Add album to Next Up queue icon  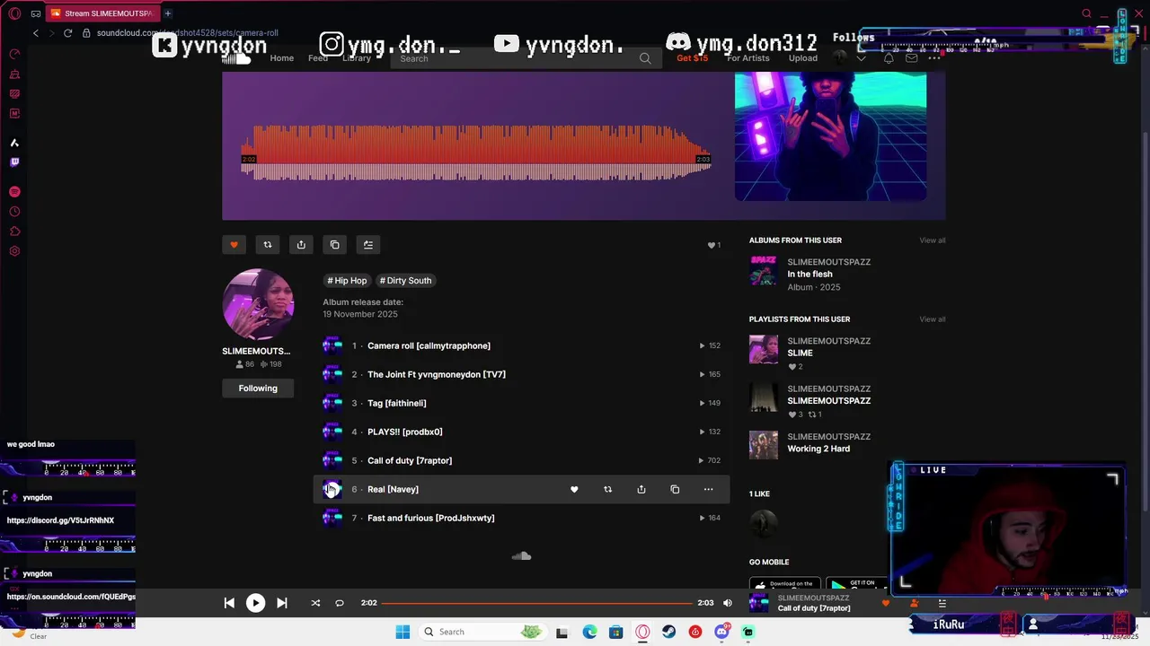[368, 245]
